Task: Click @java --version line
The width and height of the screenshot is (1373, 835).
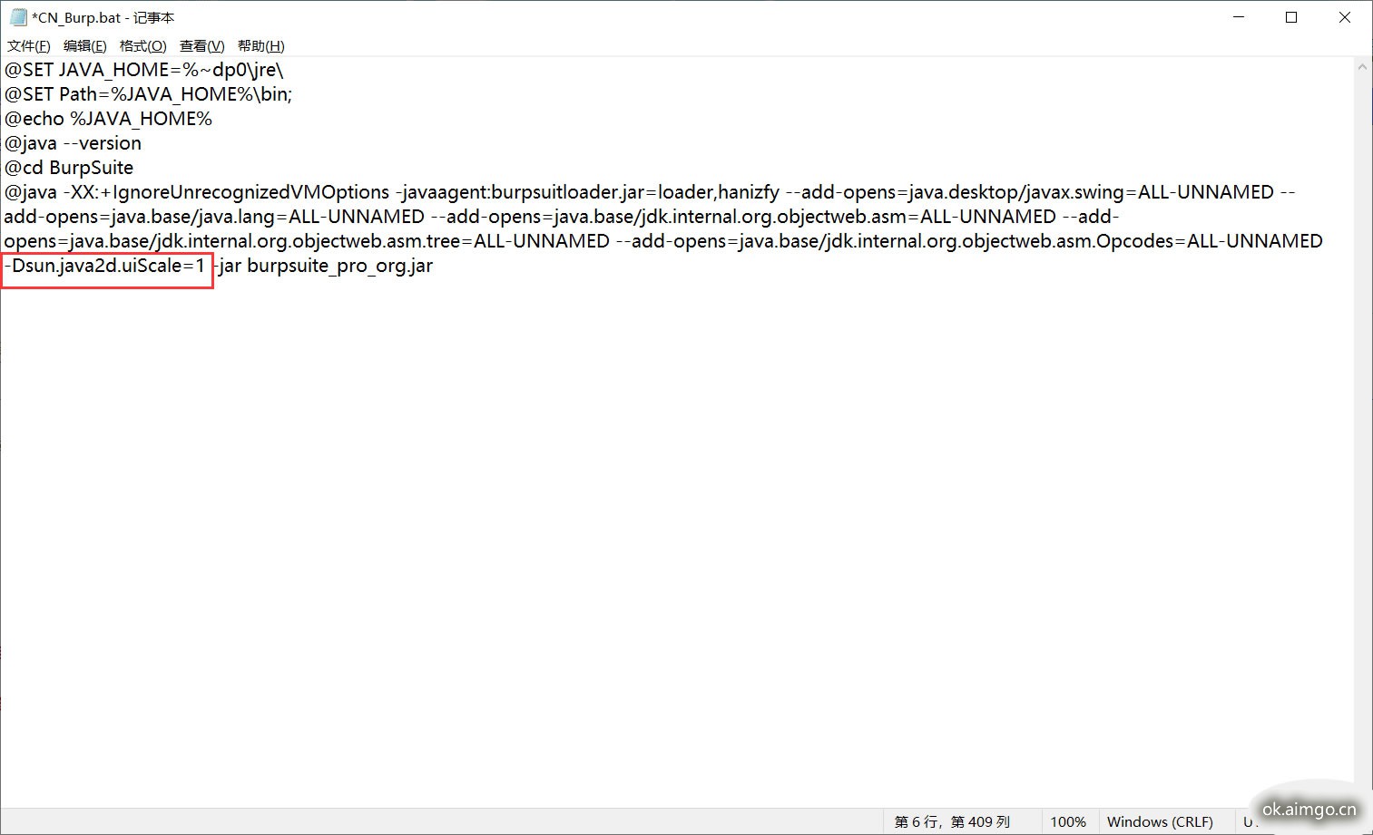Action: pyautogui.click(x=73, y=143)
